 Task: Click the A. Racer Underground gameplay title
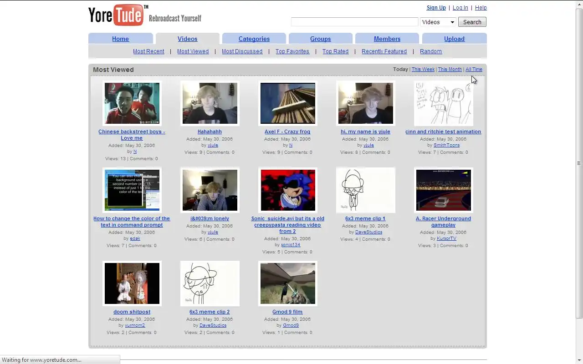tap(443, 222)
